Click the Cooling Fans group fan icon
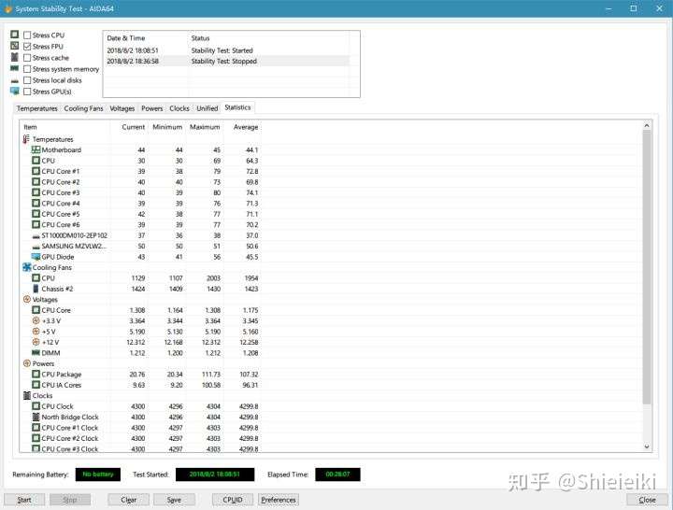The image size is (673, 510). point(26,267)
